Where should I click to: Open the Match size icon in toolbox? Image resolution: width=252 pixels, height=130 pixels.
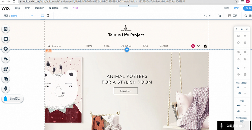(245, 59)
